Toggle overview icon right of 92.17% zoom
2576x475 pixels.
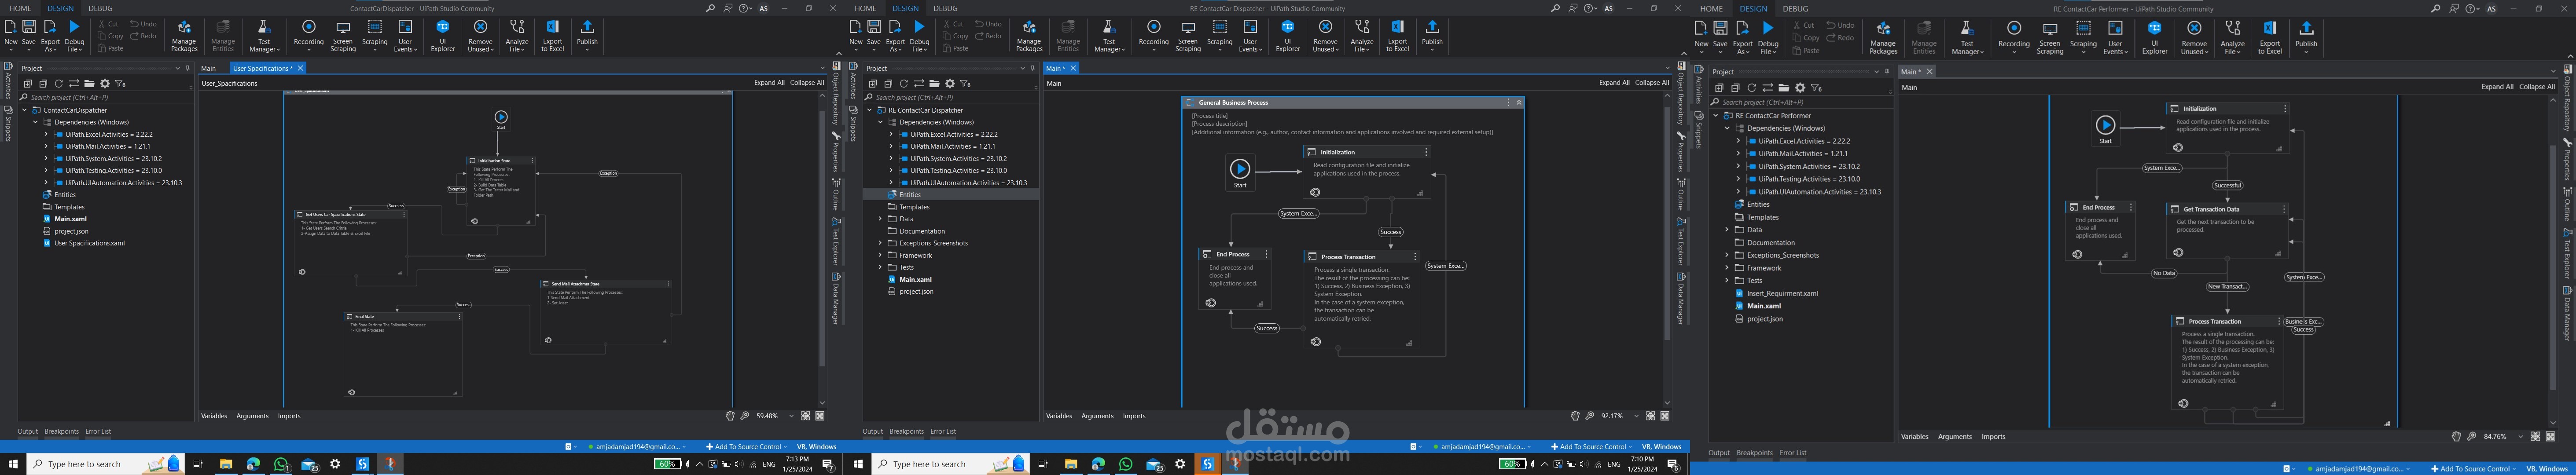pyautogui.click(x=1665, y=416)
